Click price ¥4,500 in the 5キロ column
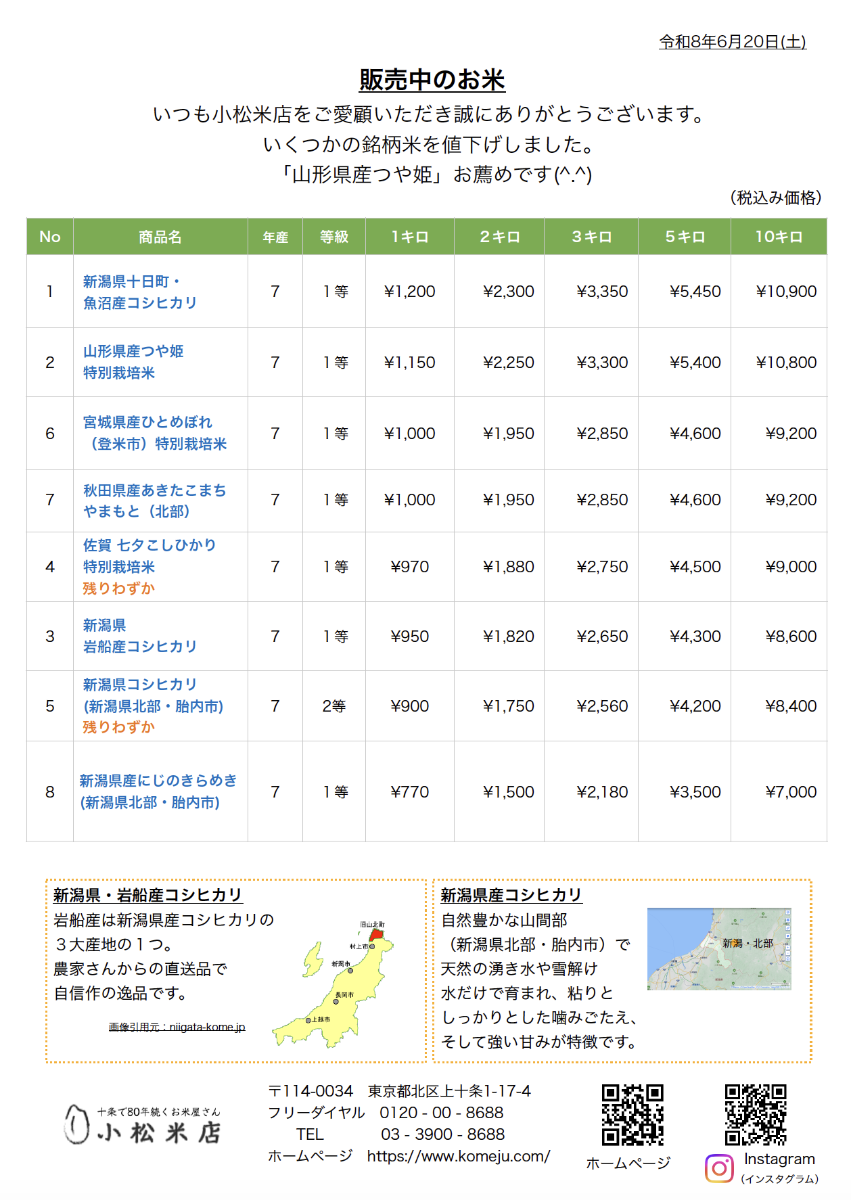The height and width of the screenshot is (1200, 851). pos(695,567)
